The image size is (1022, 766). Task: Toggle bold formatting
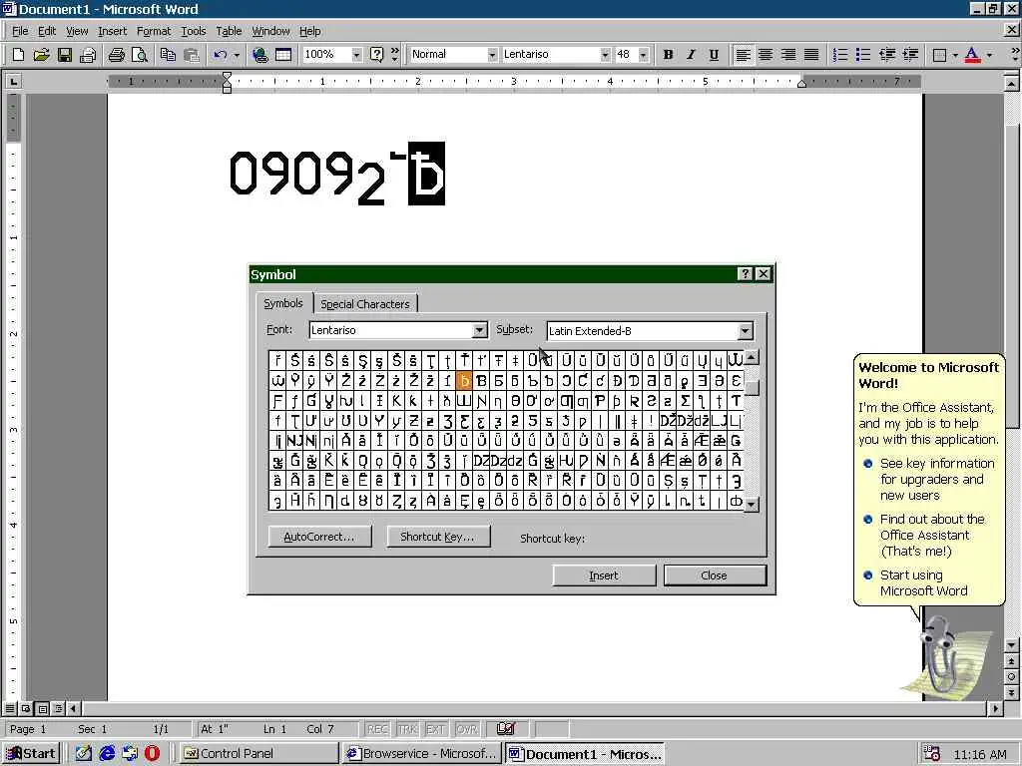point(668,55)
